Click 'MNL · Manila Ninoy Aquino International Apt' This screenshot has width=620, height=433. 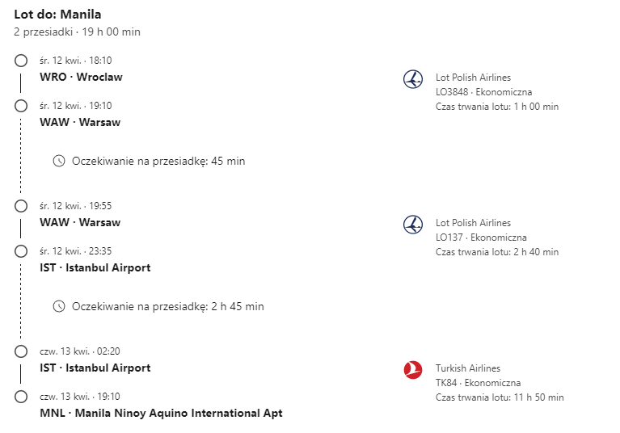[161, 413]
